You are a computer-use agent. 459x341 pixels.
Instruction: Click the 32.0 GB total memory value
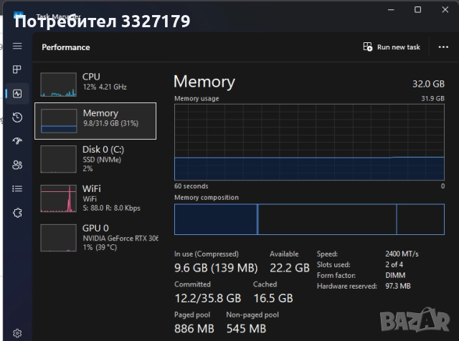[x=428, y=84]
